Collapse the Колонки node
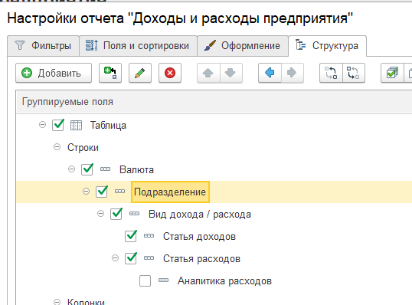The height and width of the screenshot is (305, 412). coord(57,302)
